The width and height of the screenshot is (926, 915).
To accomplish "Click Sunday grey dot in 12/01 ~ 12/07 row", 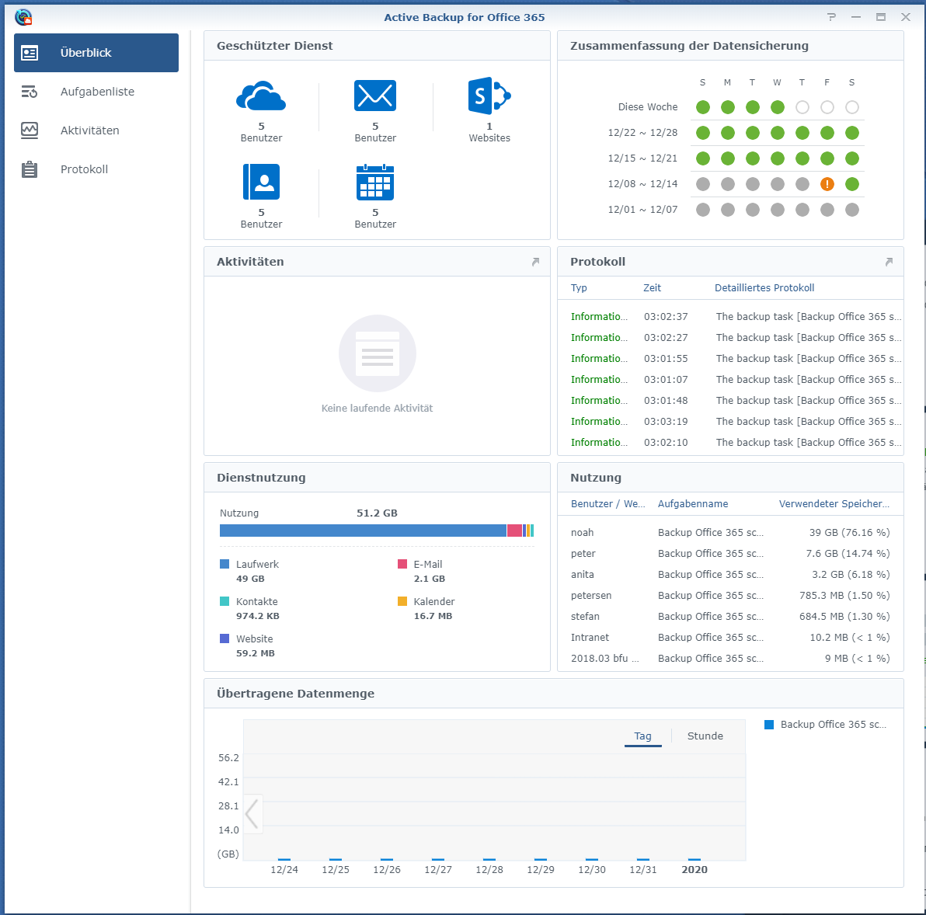I will tap(703, 210).
